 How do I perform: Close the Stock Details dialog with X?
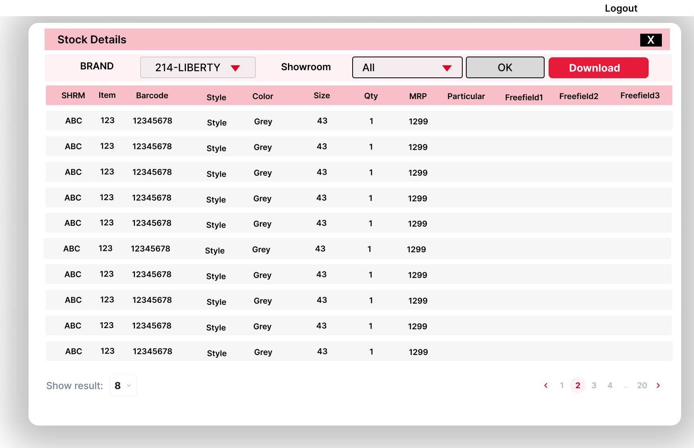651,40
